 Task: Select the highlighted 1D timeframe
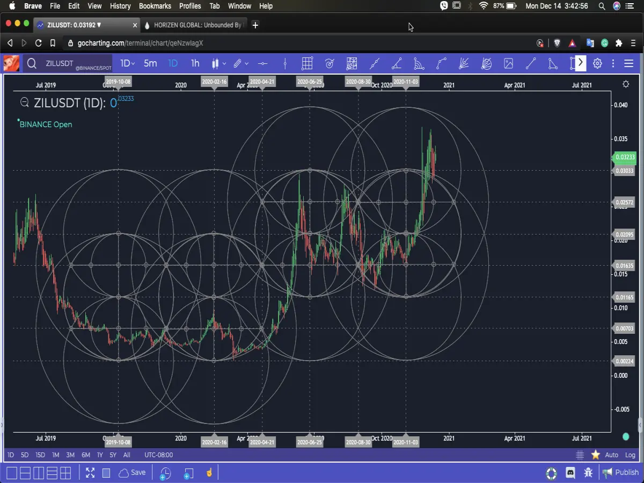(x=173, y=63)
